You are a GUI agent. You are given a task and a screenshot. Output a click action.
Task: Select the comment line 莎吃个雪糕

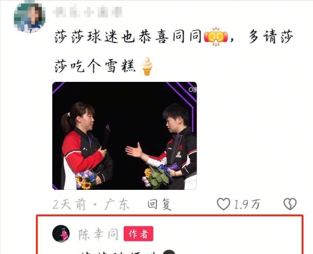tap(95, 66)
